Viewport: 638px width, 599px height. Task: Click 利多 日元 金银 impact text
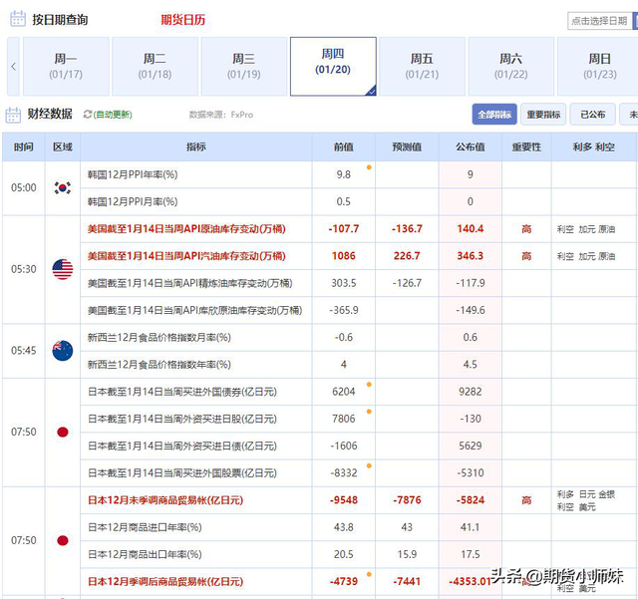[586, 494]
